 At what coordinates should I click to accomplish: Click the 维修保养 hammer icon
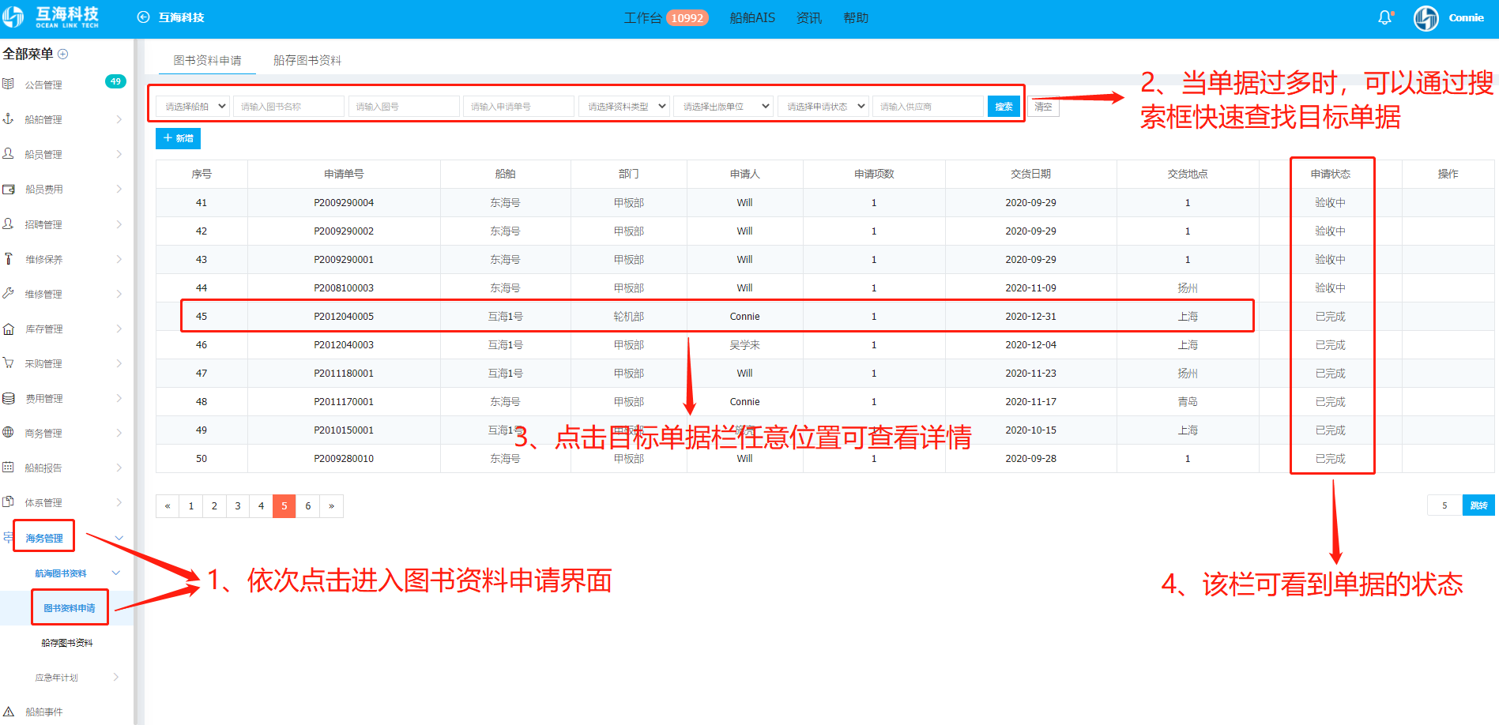click(9, 258)
